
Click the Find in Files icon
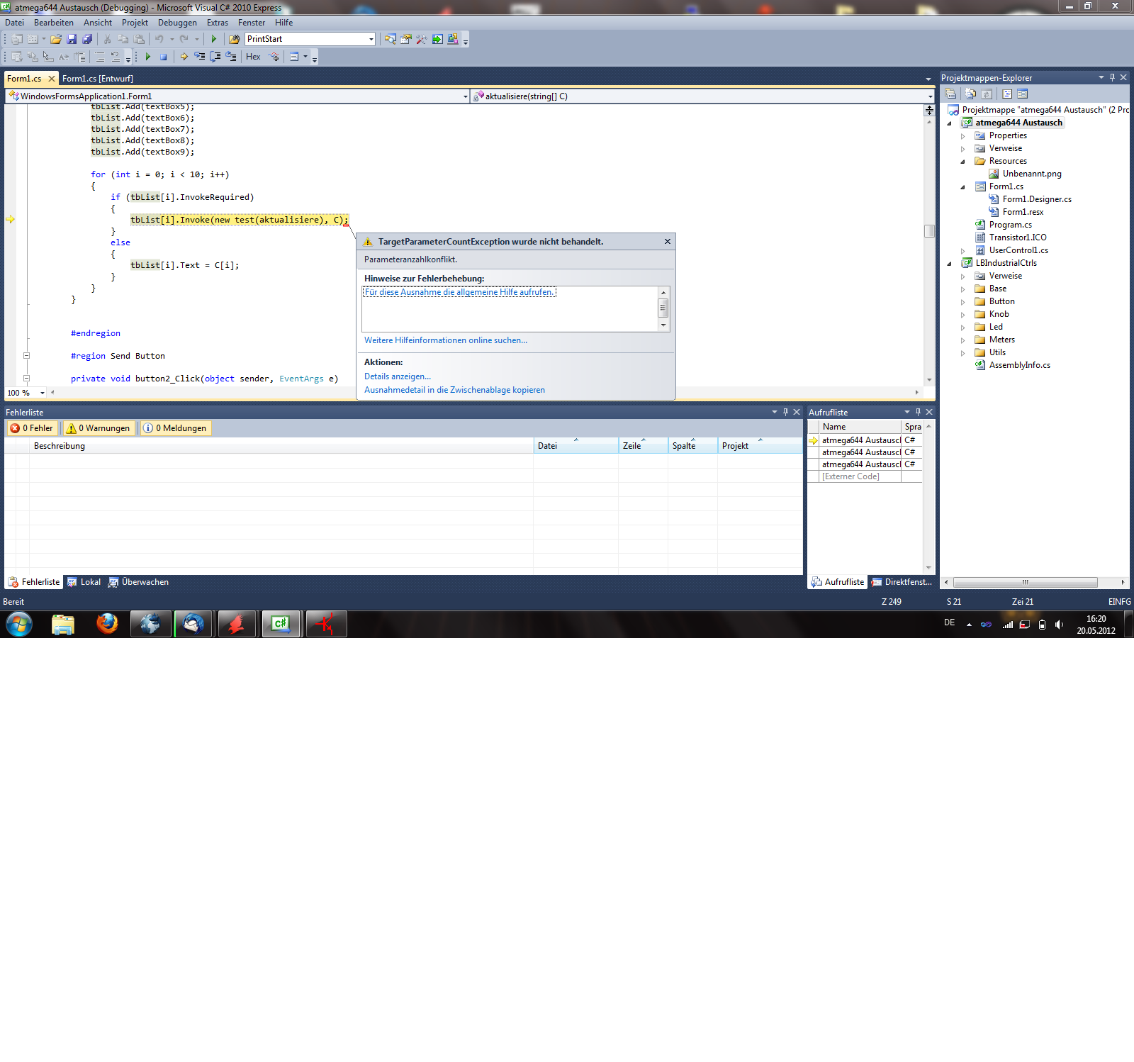234,39
